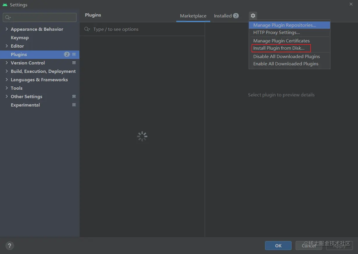Select Version Control tree item label
Image resolution: width=358 pixels, height=254 pixels.
[28, 63]
